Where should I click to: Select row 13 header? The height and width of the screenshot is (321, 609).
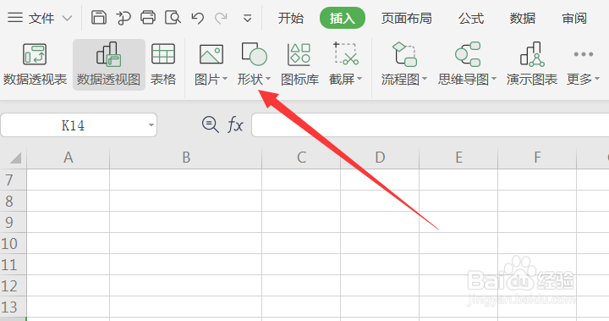(x=14, y=307)
